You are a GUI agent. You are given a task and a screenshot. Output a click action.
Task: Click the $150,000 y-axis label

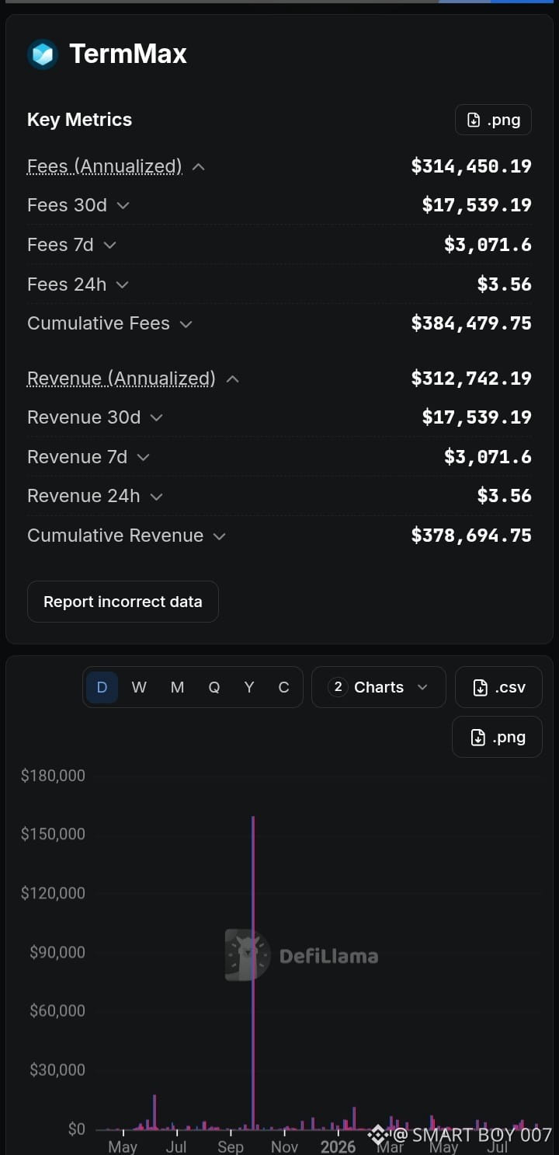tap(53, 834)
